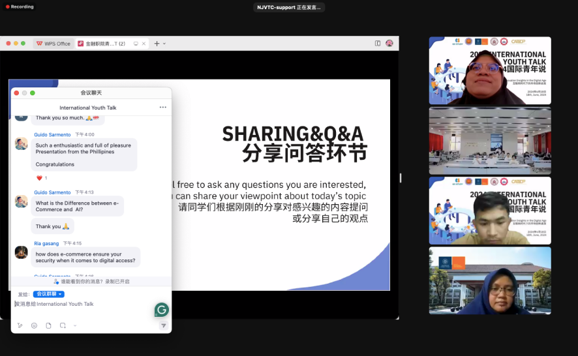Expand the 会议群聊 recipient dropdown
Screen dimensions: 578x356
tap(49, 294)
